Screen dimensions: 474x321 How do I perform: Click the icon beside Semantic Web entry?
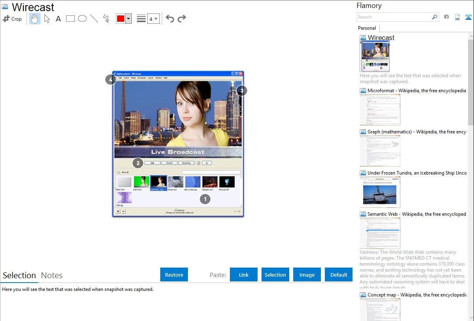[363, 214]
